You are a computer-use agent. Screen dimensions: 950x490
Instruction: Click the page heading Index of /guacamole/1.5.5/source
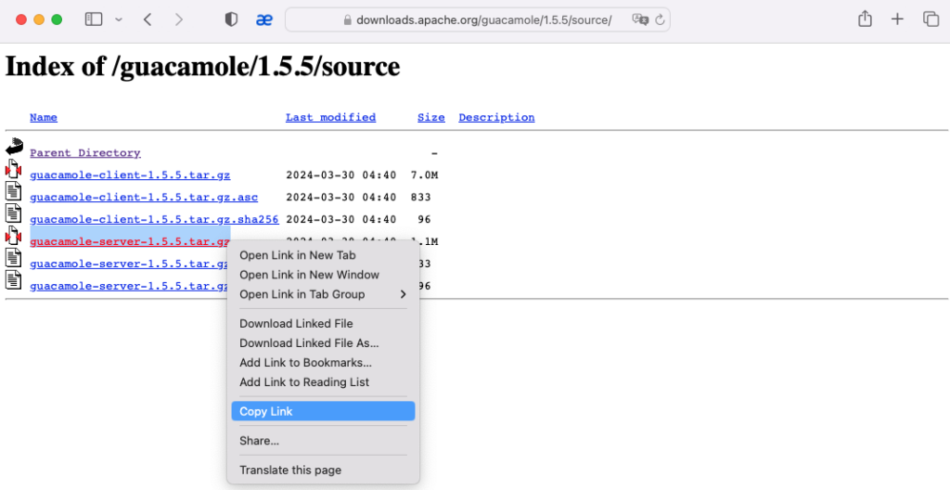tap(202, 66)
